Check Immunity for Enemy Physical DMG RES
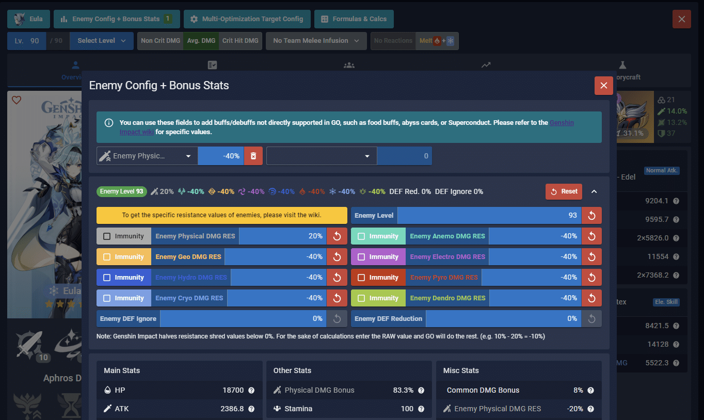The width and height of the screenshot is (704, 420). click(x=108, y=236)
